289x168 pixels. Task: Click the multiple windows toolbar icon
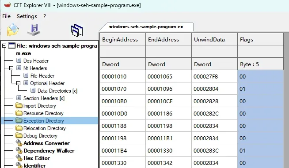77,30
